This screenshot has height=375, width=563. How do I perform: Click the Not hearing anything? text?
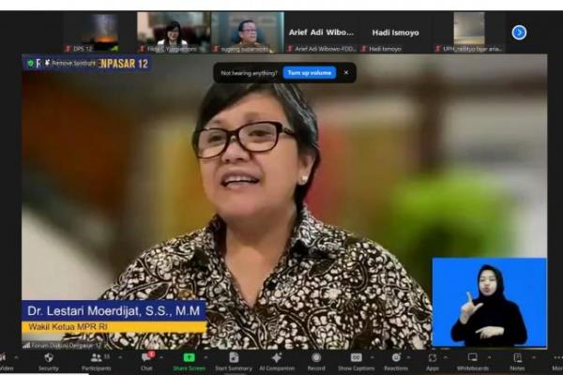click(x=249, y=73)
